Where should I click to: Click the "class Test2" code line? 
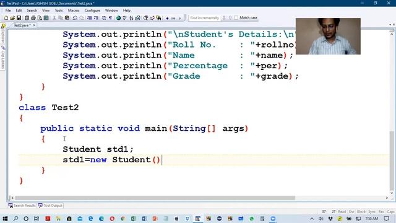[49, 107]
